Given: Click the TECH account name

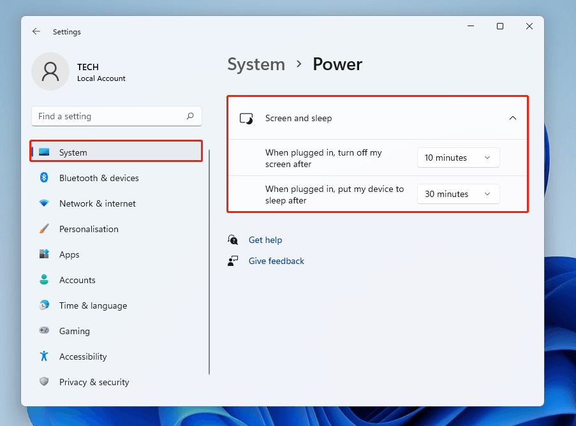Looking at the screenshot, I should click(x=88, y=67).
